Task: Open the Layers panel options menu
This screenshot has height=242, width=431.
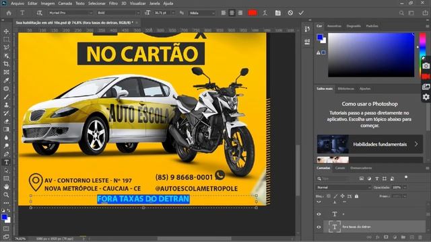Action: pyautogui.click(x=427, y=168)
